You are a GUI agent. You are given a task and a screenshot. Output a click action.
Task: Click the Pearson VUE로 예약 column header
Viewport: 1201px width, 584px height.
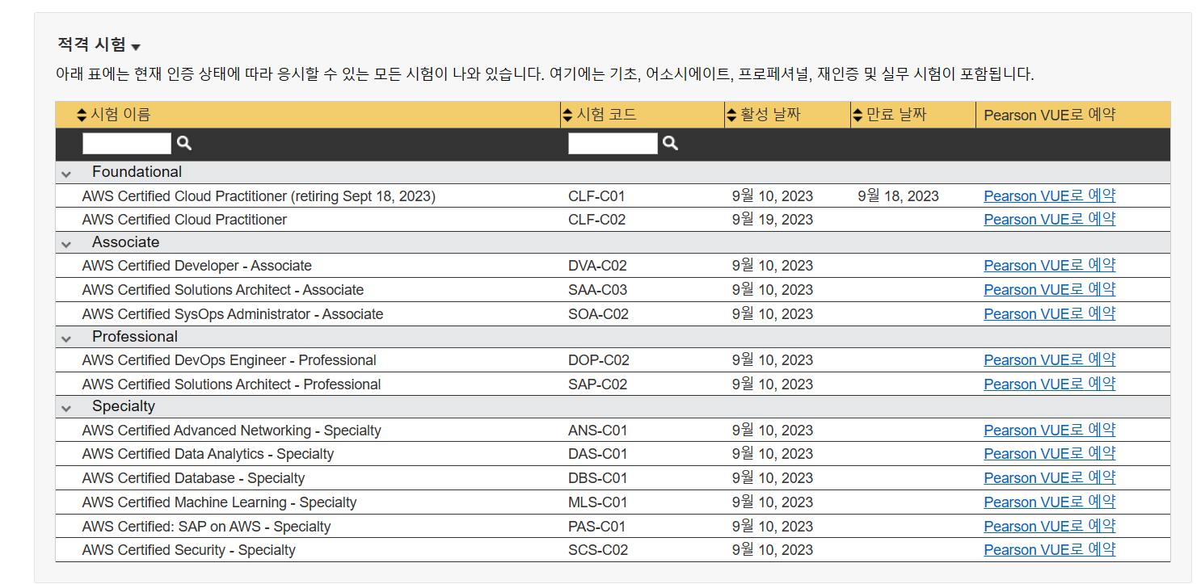[1049, 116]
